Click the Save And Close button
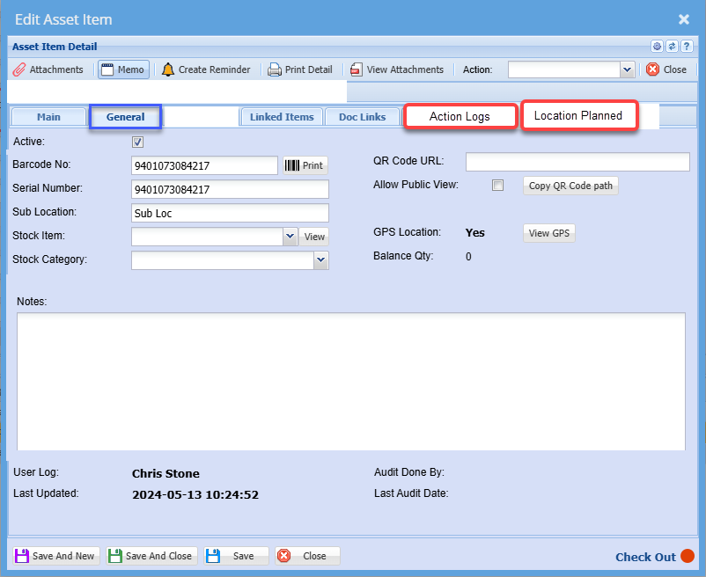Viewport: 706px width, 577px height. (x=151, y=556)
